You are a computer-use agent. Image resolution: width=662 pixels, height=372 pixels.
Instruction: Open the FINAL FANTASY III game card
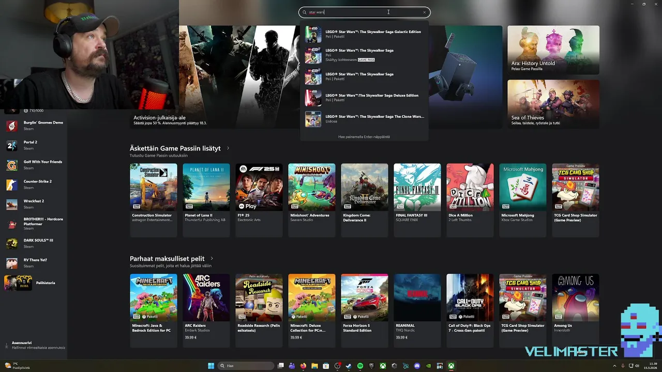tap(417, 200)
